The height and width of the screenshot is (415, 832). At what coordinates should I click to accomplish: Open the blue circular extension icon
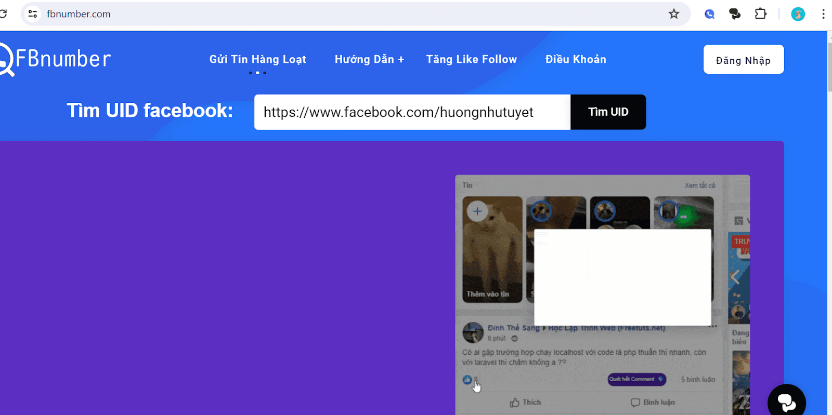709,14
